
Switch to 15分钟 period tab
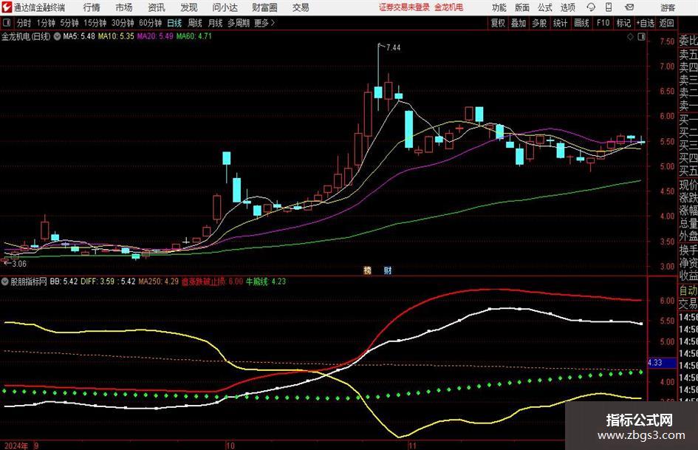click(x=95, y=23)
